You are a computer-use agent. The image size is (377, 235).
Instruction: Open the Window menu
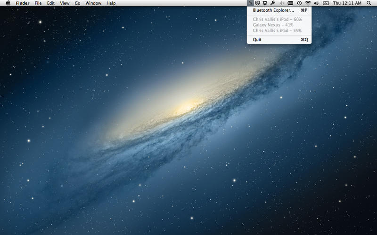click(x=93, y=3)
